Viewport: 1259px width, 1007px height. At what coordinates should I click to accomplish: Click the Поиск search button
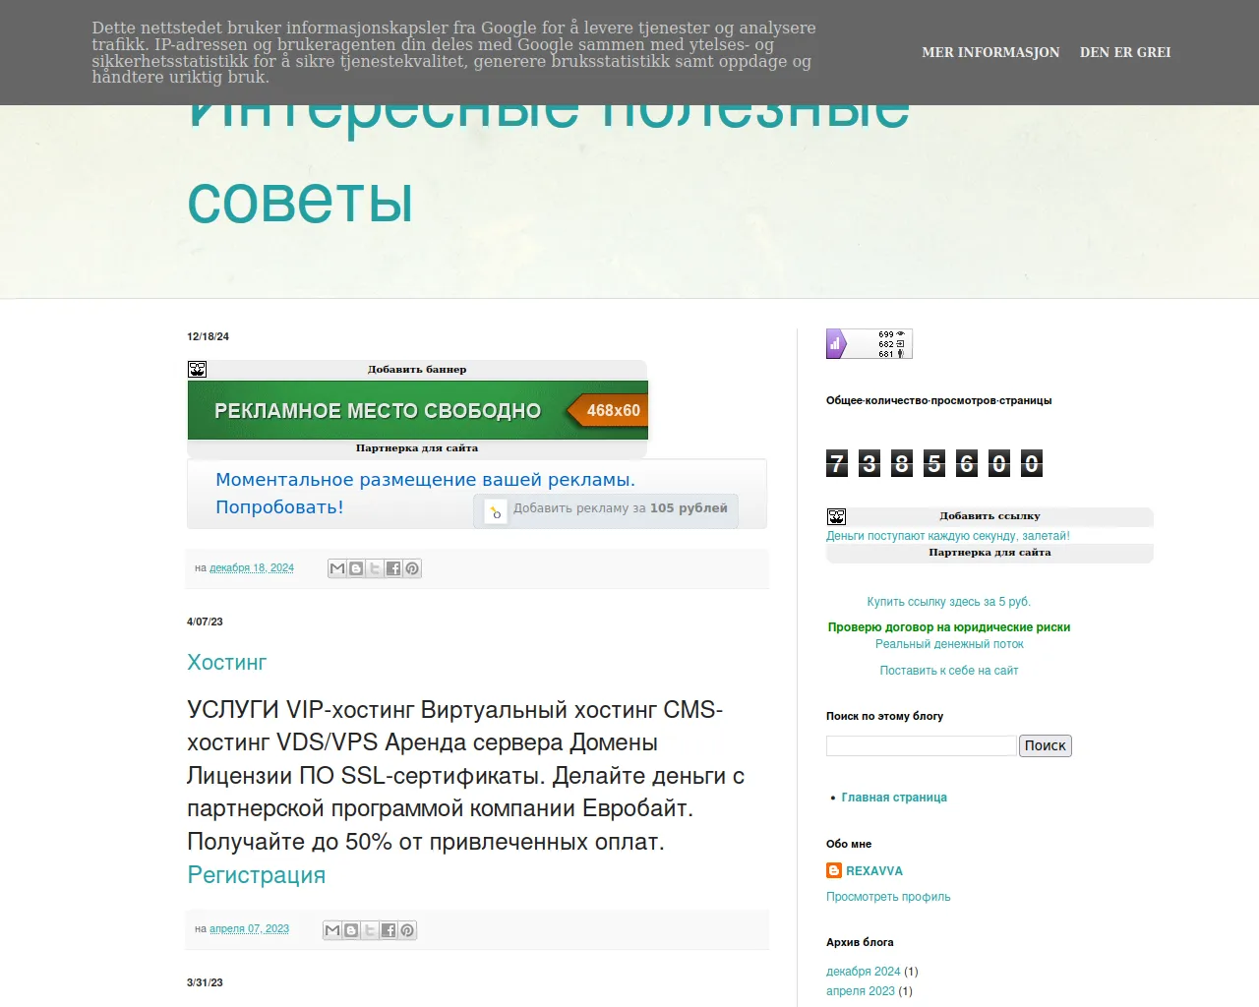point(1046,746)
